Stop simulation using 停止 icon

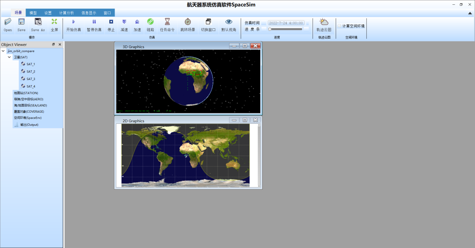point(111,22)
